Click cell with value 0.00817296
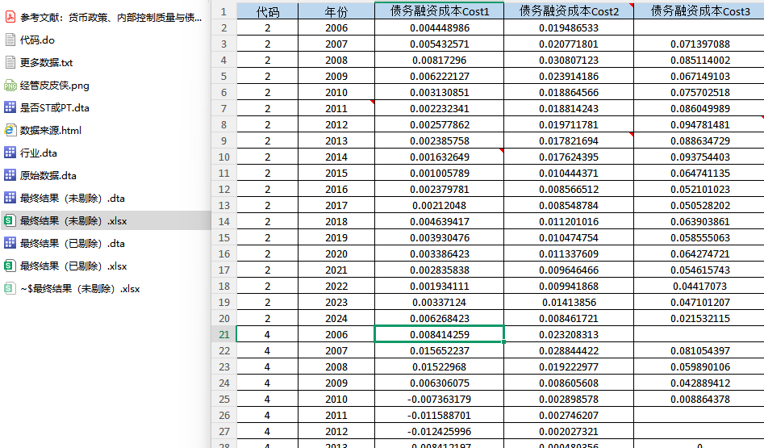The image size is (764, 448). pos(439,60)
